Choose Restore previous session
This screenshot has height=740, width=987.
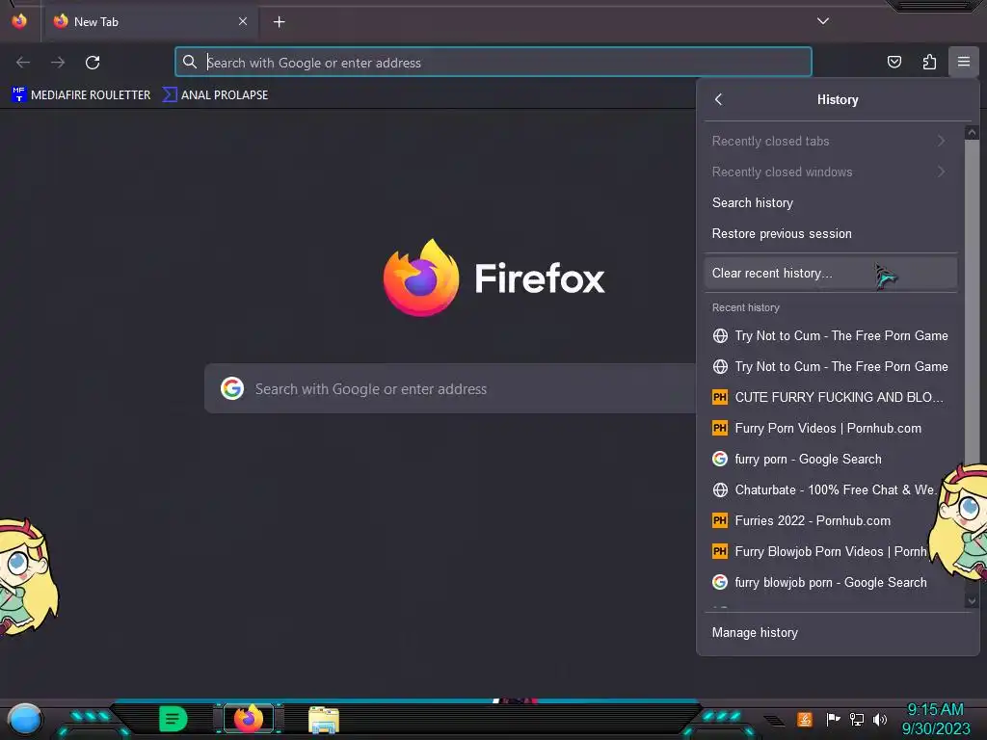pyautogui.click(x=830, y=233)
